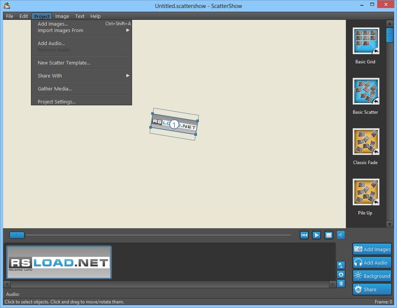Click the template panel scrollbar thumb

click(x=390, y=35)
